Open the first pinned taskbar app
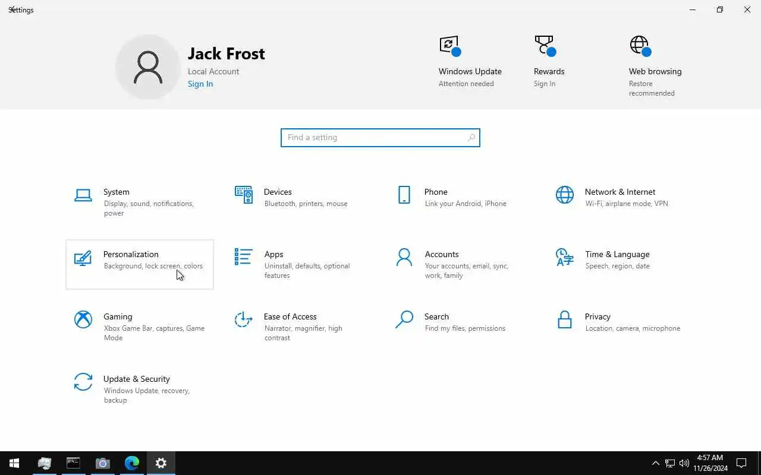Viewport: 761px width, 475px height. point(44,463)
